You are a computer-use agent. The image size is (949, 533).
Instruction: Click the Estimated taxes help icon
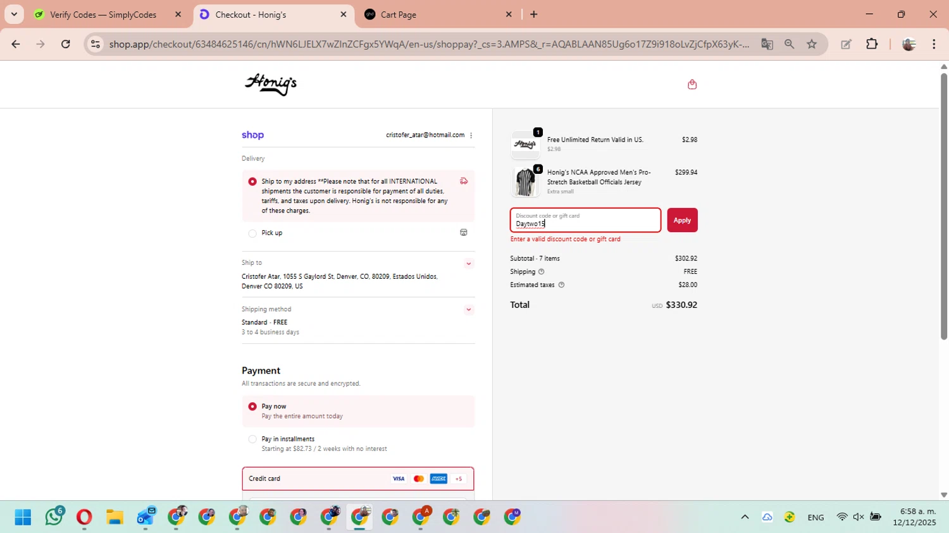(561, 285)
